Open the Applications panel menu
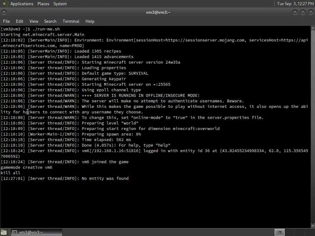 point(22,4)
